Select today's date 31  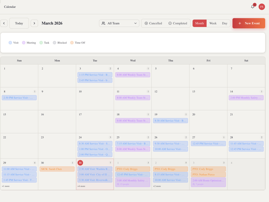point(80,163)
